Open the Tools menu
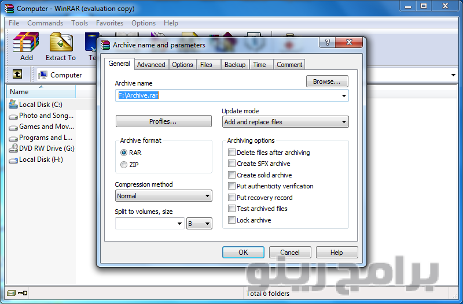The image size is (463, 304). coord(79,23)
